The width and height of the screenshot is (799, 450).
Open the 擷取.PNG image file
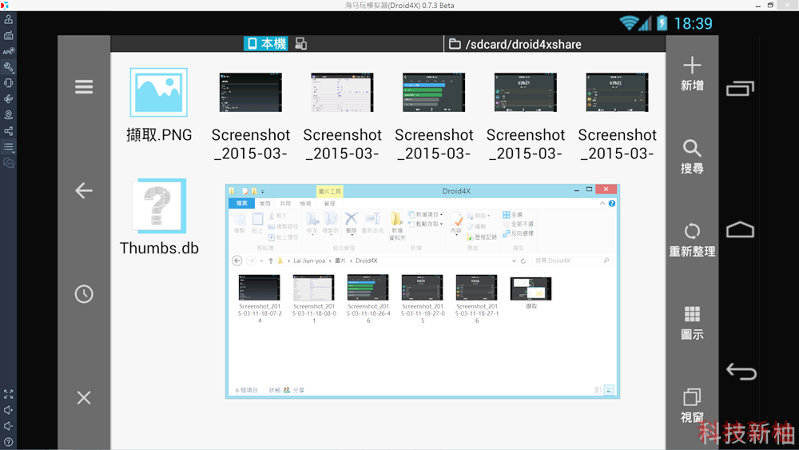click(159, 106)
